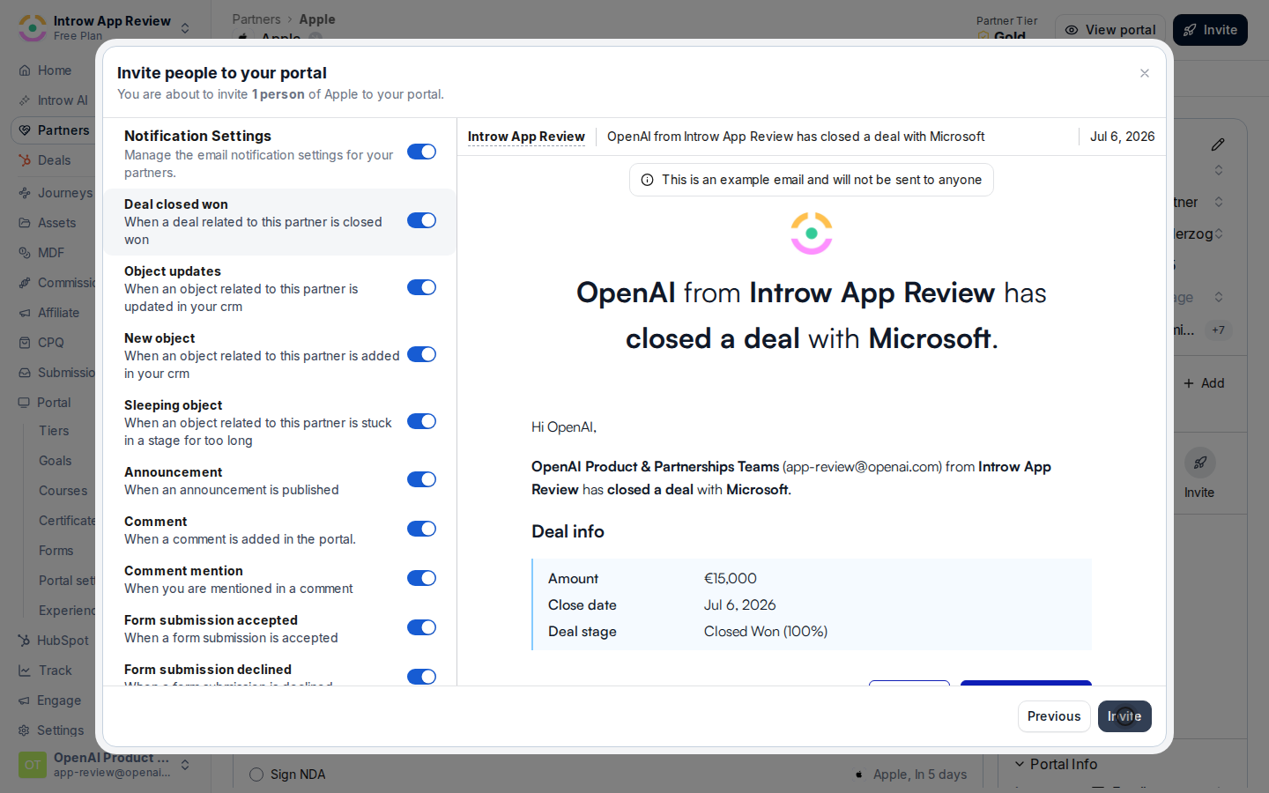This screenshot has width=1269, height=793.
Task: Click the Invite button in dialog footer
Action: coord(1124,716)
